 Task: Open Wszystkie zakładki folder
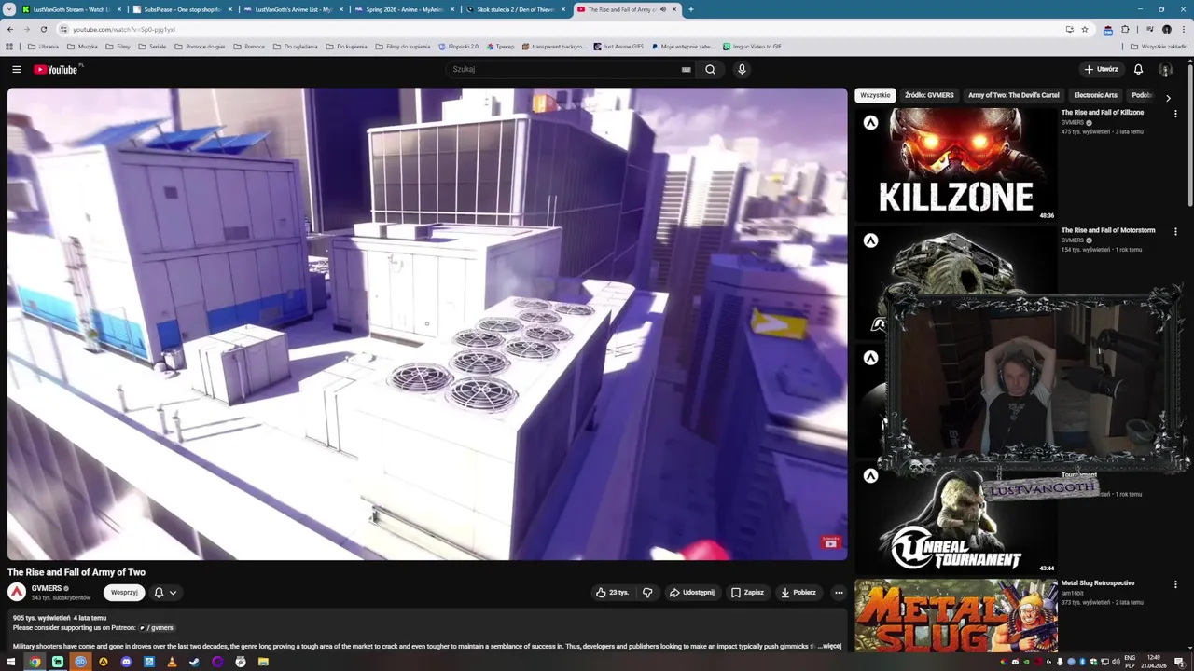[x=1159, y=47]
